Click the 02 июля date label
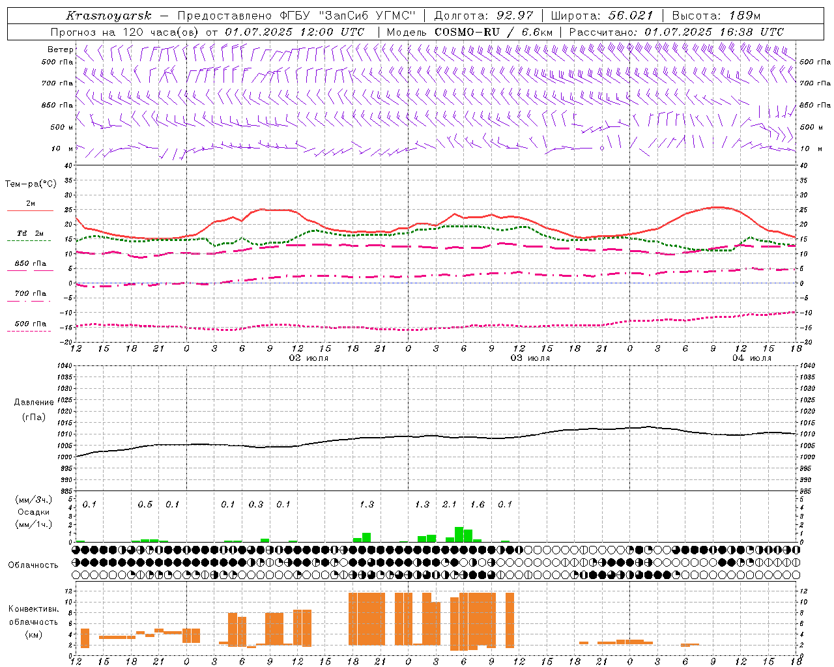This screenshot has height=667, width=834. tap(309, 358)
